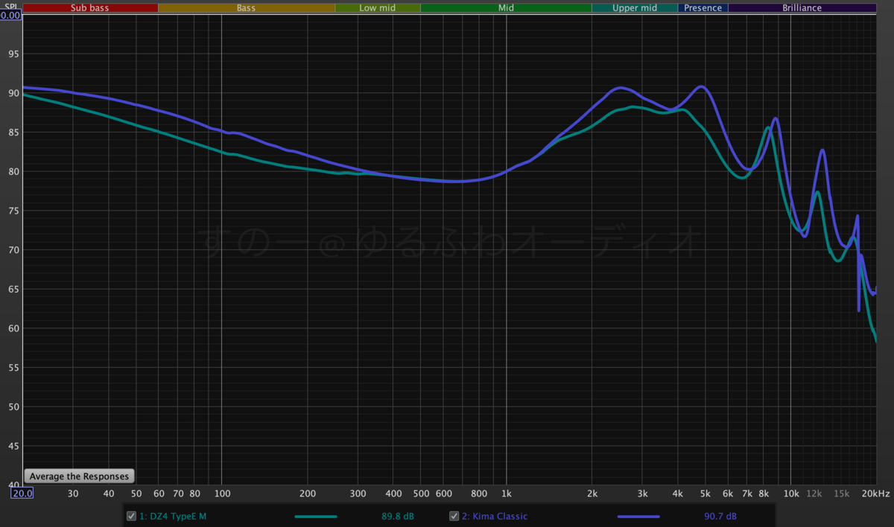894x527 pixels.
Task: Select the SPL axis label at top left
Action: coord(10,7)
